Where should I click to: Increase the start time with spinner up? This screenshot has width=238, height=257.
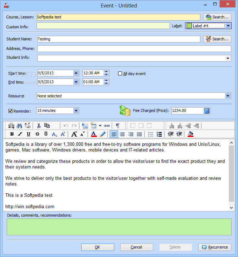point(106,72)
